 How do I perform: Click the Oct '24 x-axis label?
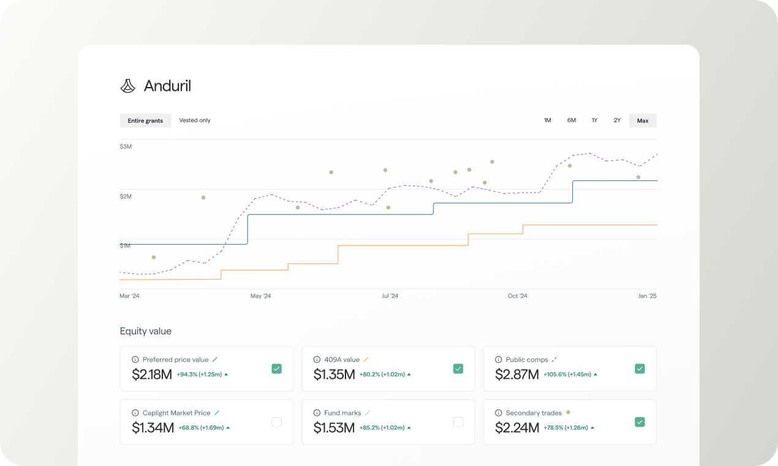coord(518,296)
